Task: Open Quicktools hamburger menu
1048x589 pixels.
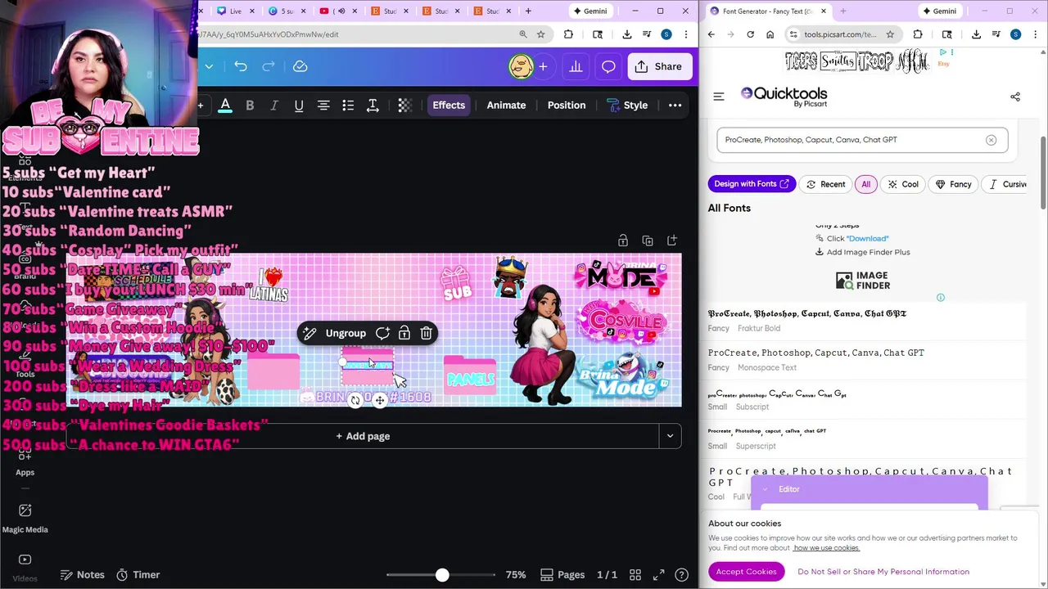Action: point(719,97)
